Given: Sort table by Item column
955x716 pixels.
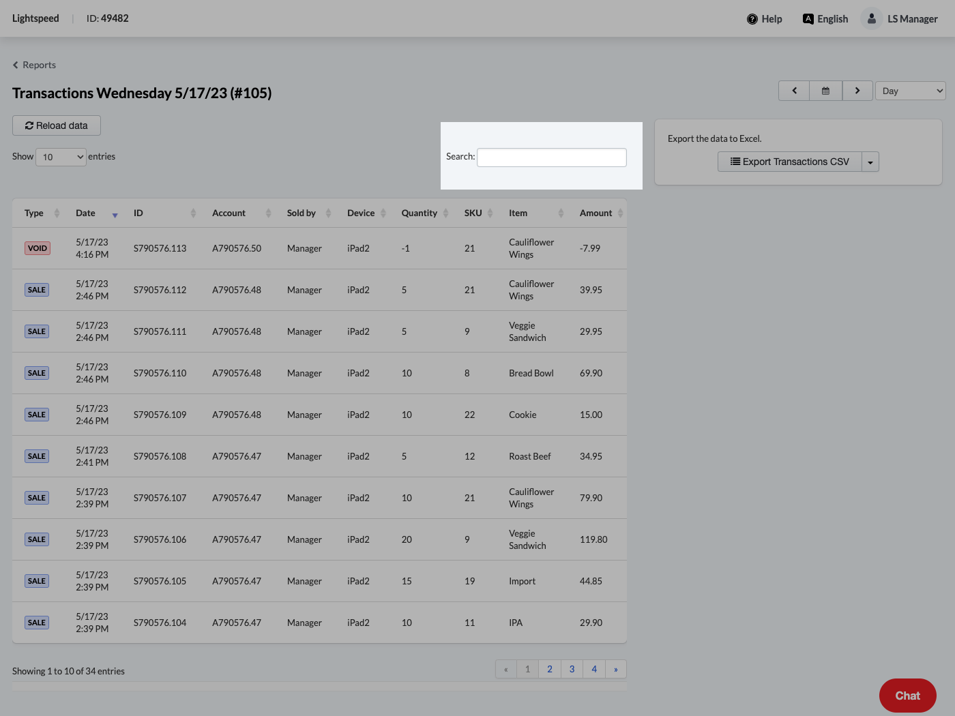Looking at the screenshot, I should (535, 213).
